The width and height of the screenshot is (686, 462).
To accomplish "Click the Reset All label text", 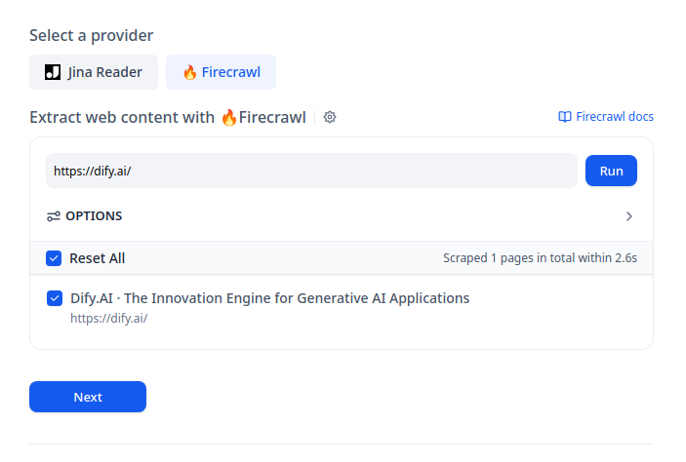I will (98, 258).
